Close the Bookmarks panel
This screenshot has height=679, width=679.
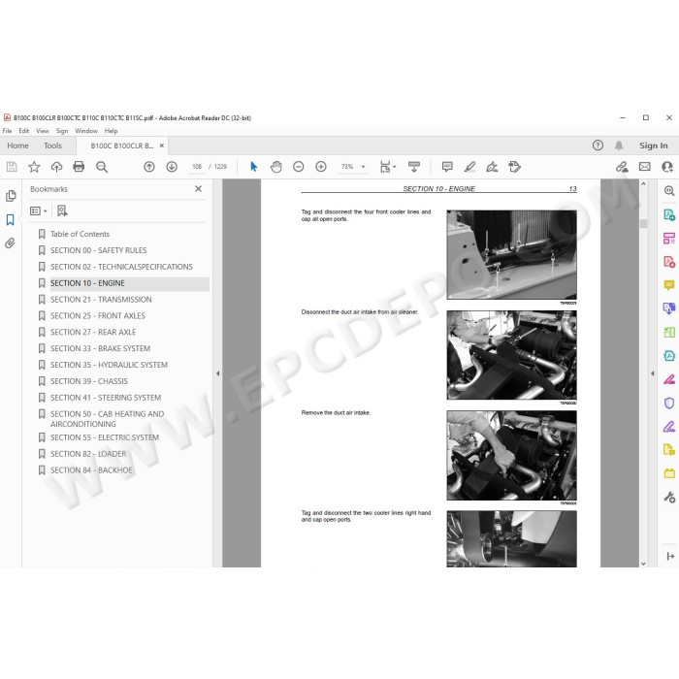(x=198, y=189)
